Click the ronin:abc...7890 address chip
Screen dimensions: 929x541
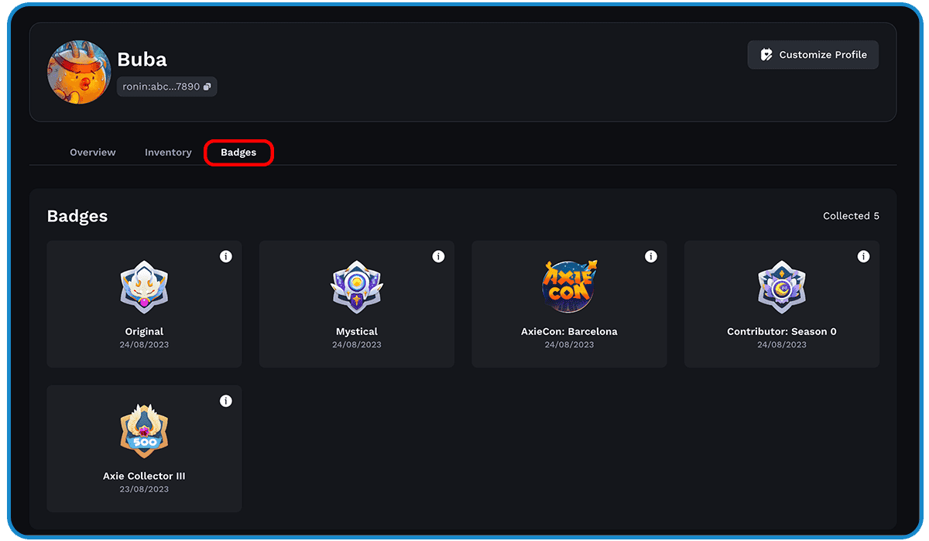click(x=161, y=87)
